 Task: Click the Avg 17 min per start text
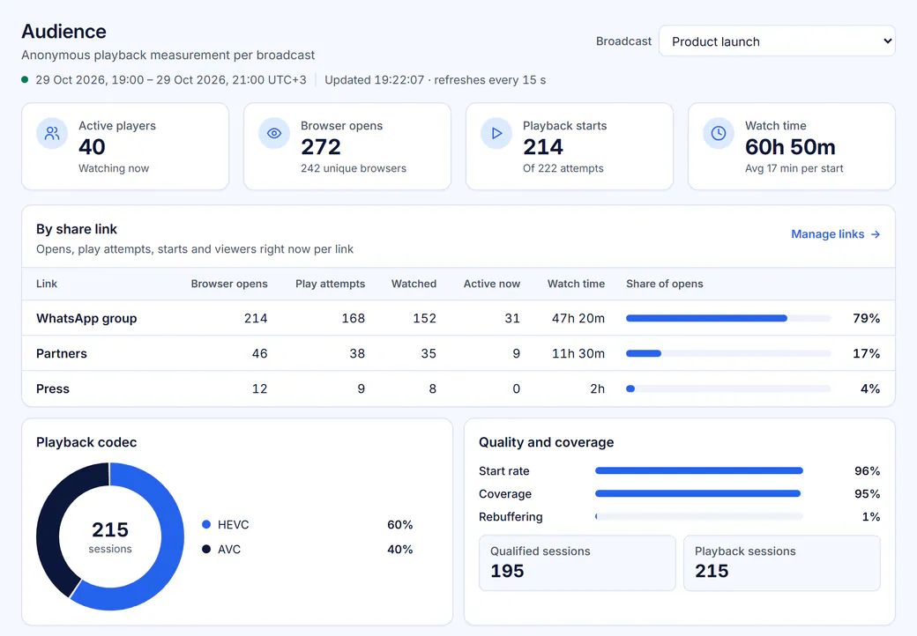click(x=794, y=168)
